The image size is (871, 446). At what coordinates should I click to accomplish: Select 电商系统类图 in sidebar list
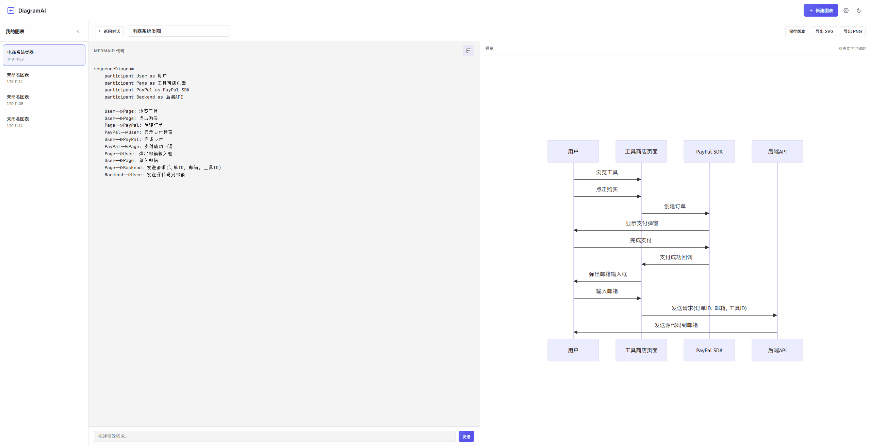44,55
